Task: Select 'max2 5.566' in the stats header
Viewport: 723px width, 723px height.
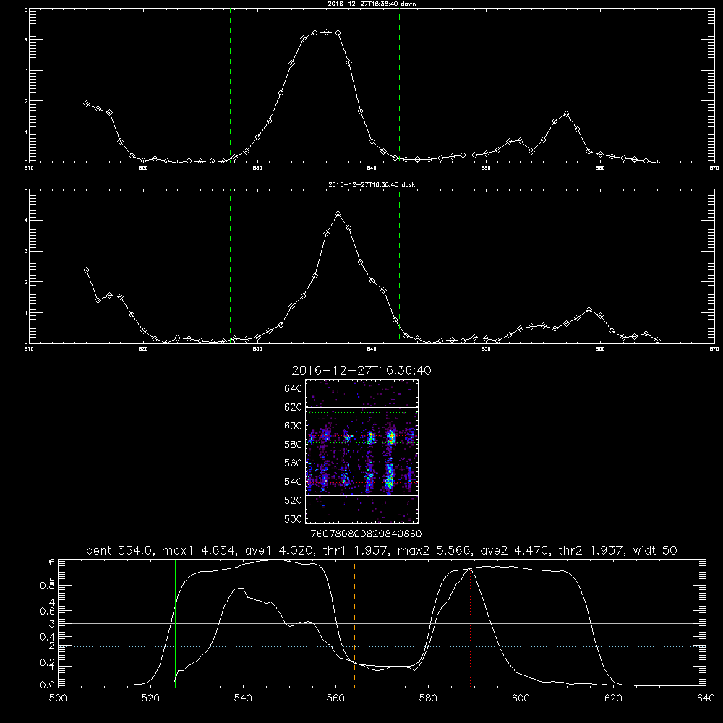Action: coord(434,550)
